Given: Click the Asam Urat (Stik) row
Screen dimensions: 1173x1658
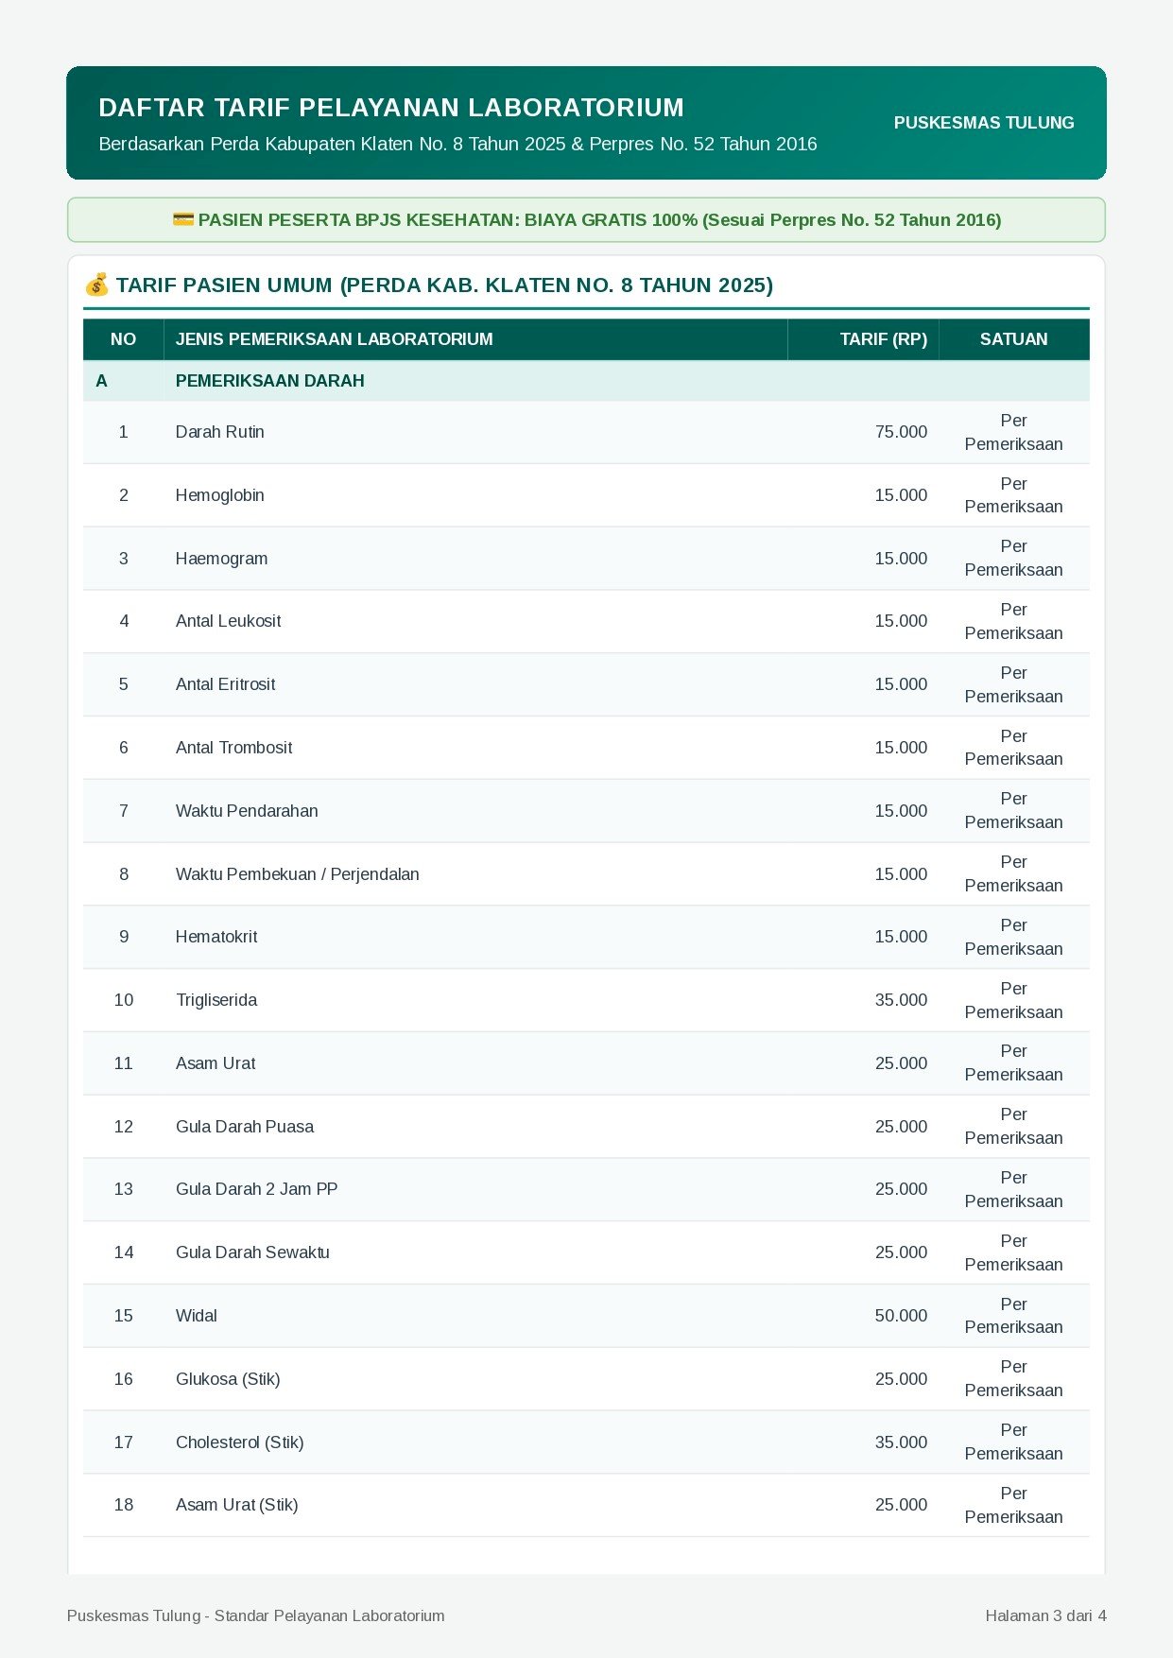Looking at the screenshot, I should [x=586, y=1505].
